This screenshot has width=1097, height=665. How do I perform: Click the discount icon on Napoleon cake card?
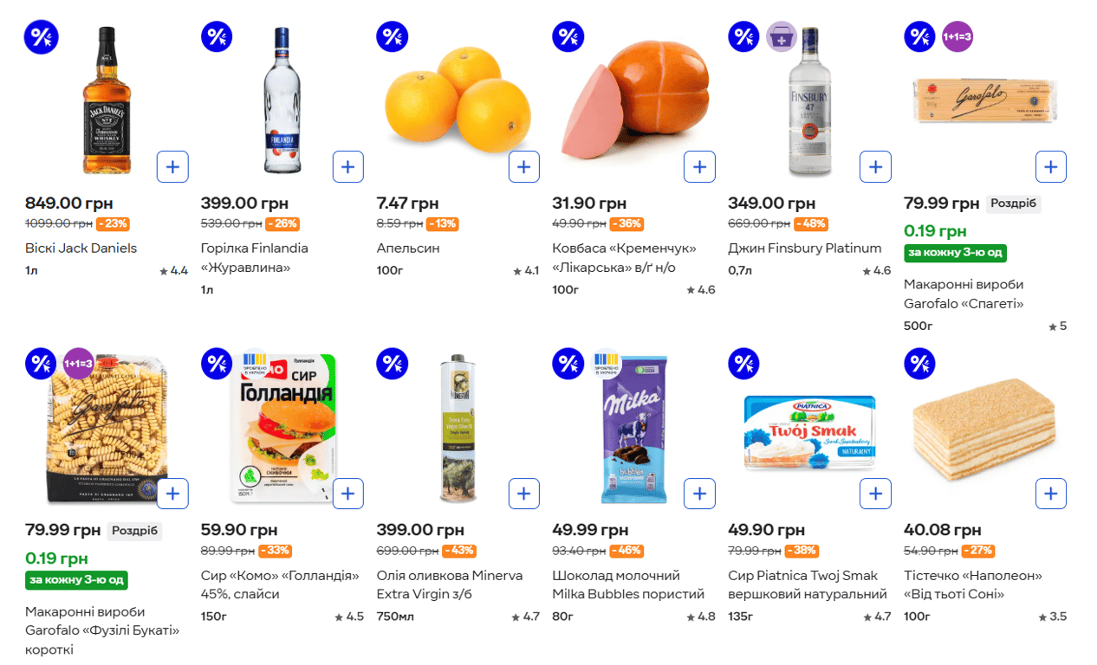[919, 364]
